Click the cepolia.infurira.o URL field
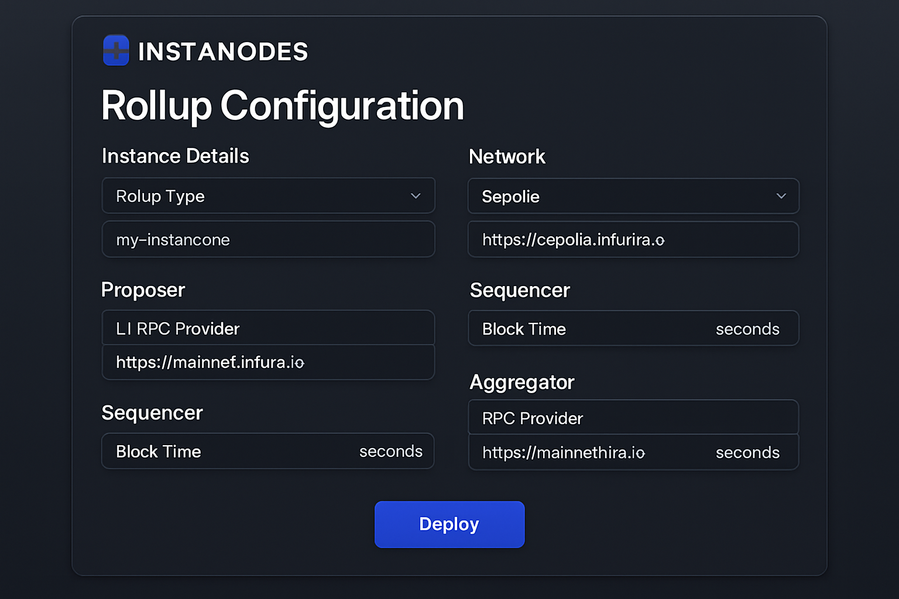Image resolution: width=899 pixels, height=599 pixels. tap(633, 239)
